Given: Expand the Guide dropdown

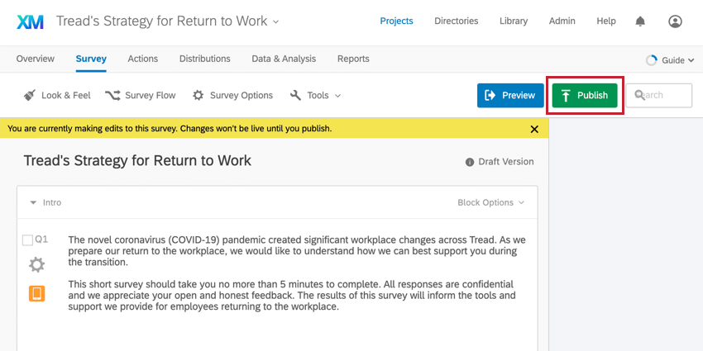Looking at the screenshot, I should point(672,60).
